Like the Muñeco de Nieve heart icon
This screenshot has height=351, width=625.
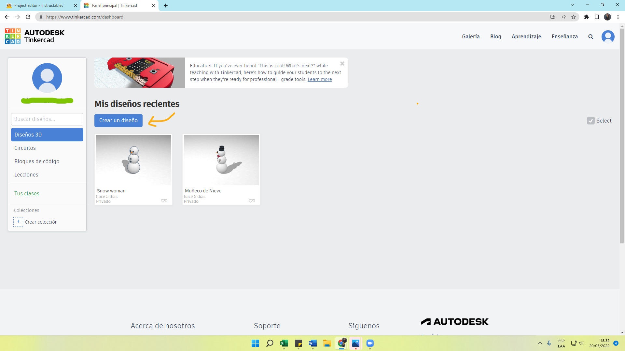251,201
